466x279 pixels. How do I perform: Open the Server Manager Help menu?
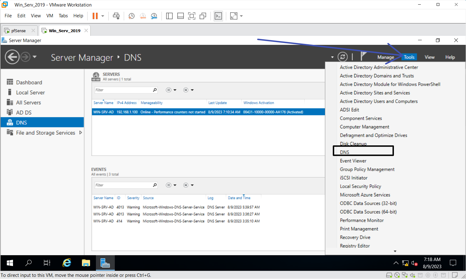(450, 57)
